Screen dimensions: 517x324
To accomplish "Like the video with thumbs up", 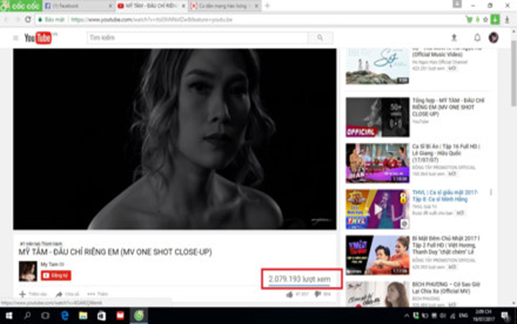I will point(289,294).
